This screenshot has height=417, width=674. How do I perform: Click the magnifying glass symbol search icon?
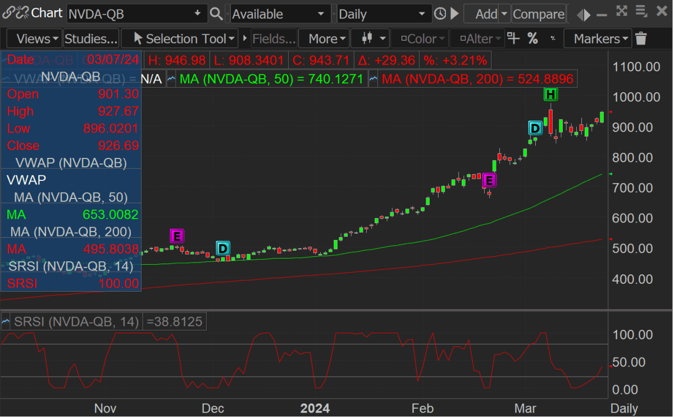(x=216, y=13)
